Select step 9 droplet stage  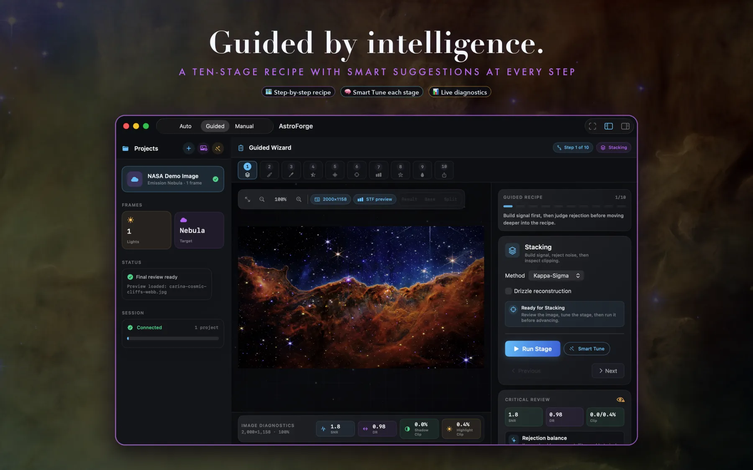pyautogui.click(x=422, y=170)
